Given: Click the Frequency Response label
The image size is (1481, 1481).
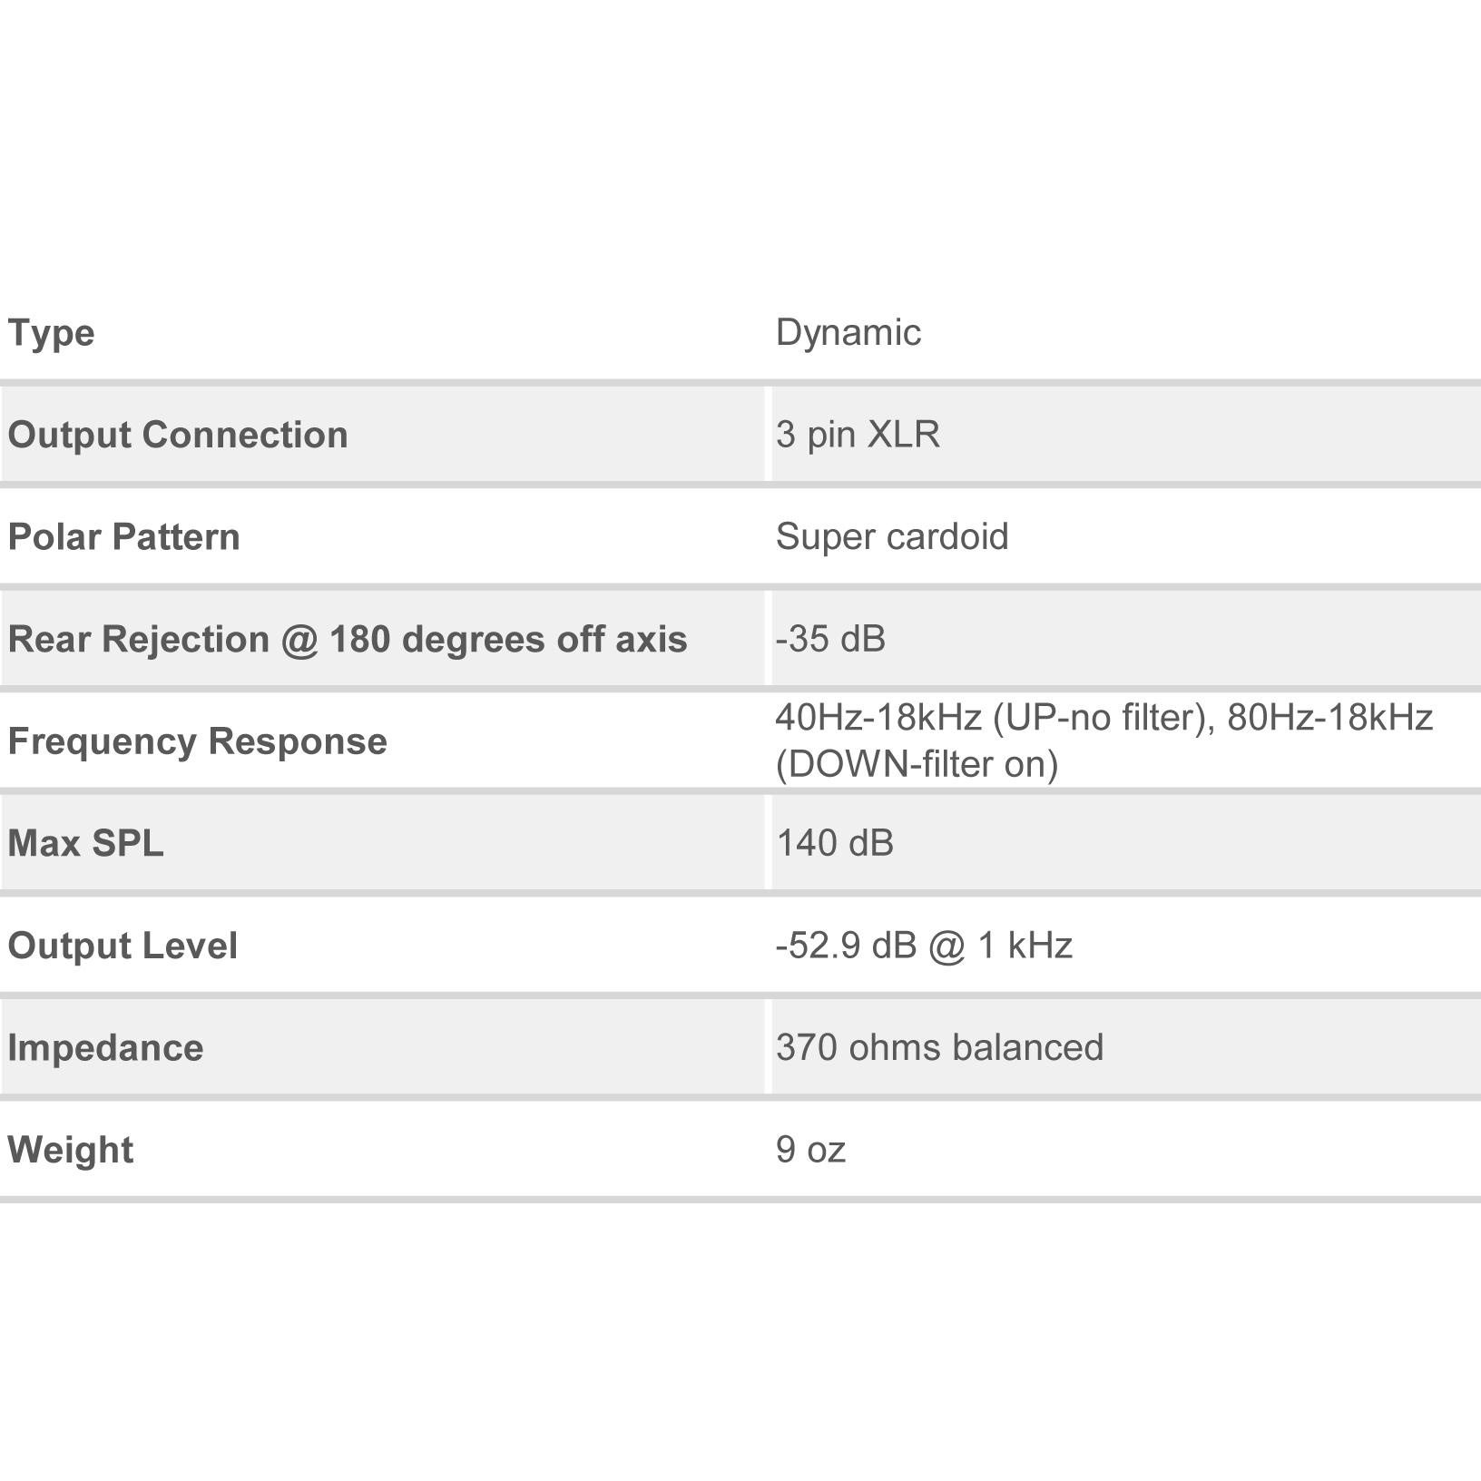Looking at the screenshot, I should (x=198, y=741).
